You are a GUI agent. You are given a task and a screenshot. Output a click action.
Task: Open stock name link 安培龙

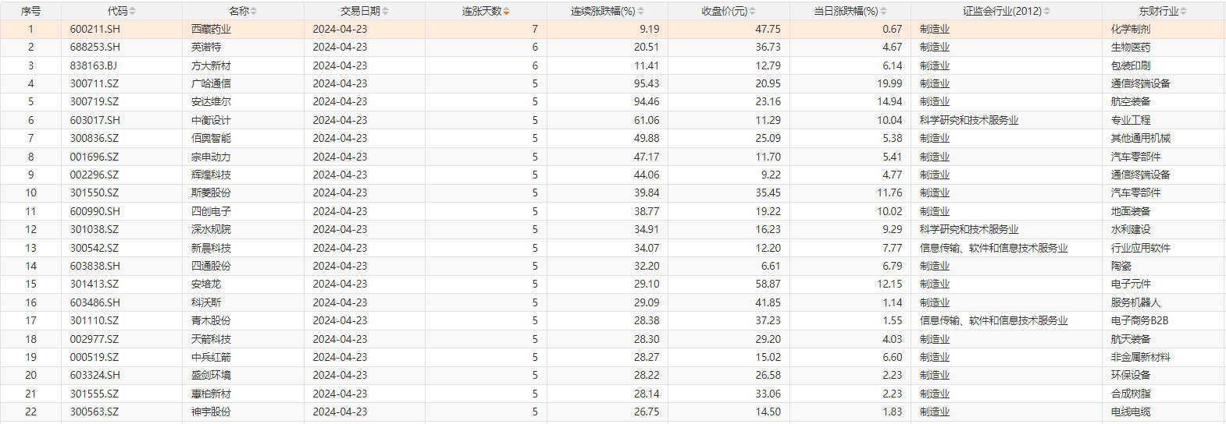[206, 284]
